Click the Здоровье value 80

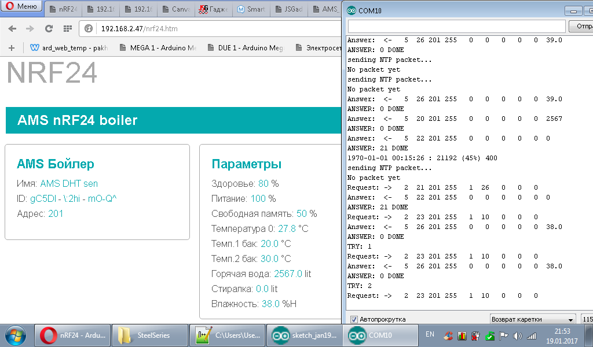point(263,183)
